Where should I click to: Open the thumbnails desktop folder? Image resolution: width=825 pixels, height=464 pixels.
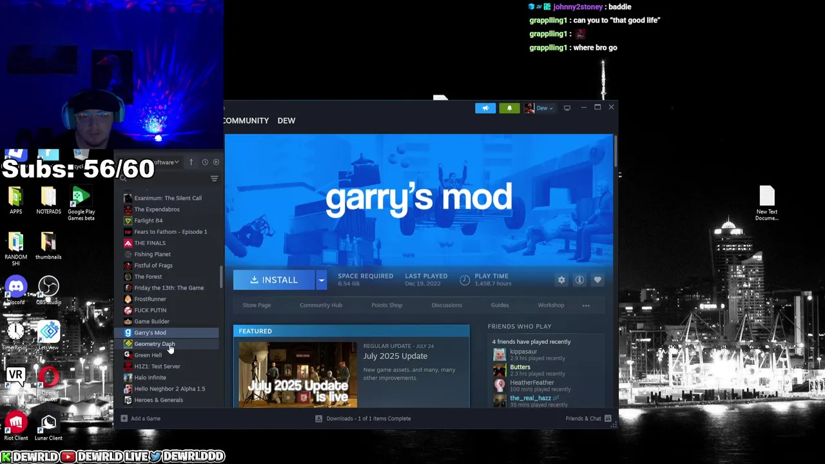(48, 246)
